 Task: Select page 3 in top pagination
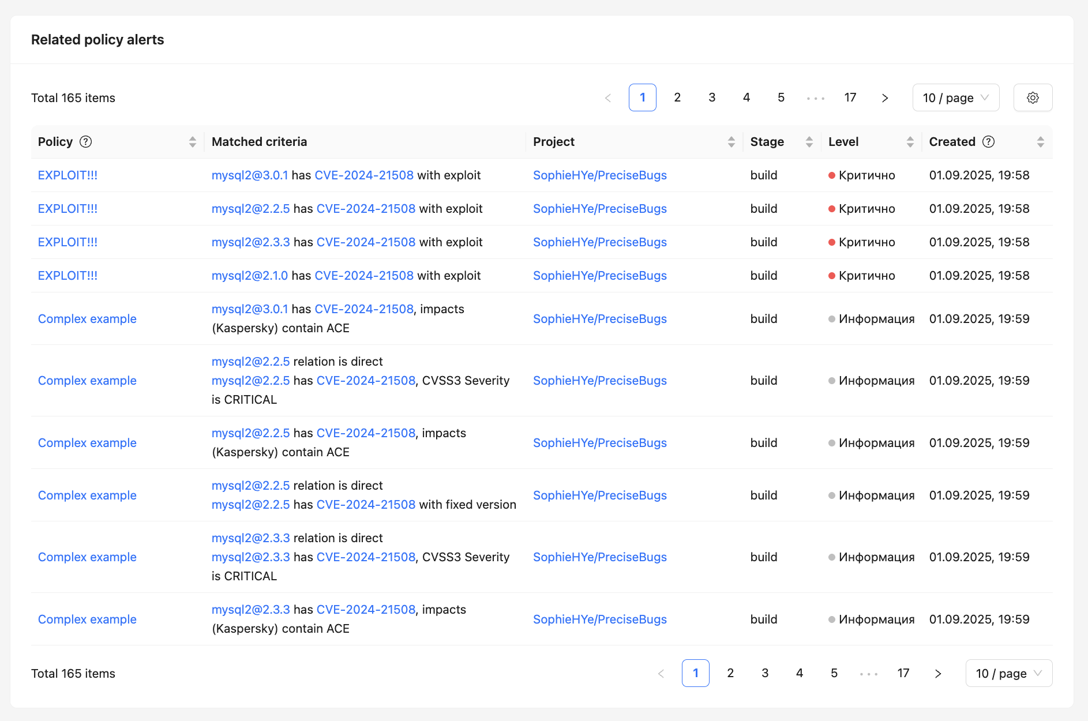711,97
